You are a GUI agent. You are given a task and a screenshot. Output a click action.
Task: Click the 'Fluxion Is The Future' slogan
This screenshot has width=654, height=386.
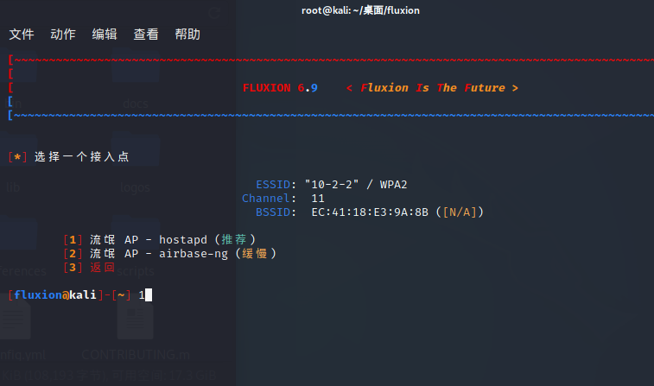click(432, 88)
